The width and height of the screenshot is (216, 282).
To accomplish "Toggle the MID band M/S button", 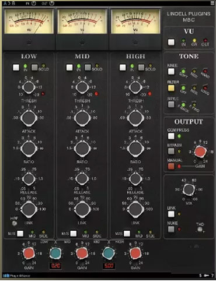I will tap(74, 234).
